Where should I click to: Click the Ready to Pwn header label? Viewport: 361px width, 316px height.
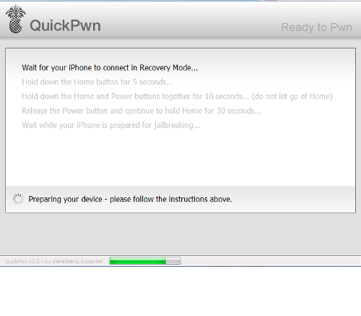click(316, 27)
